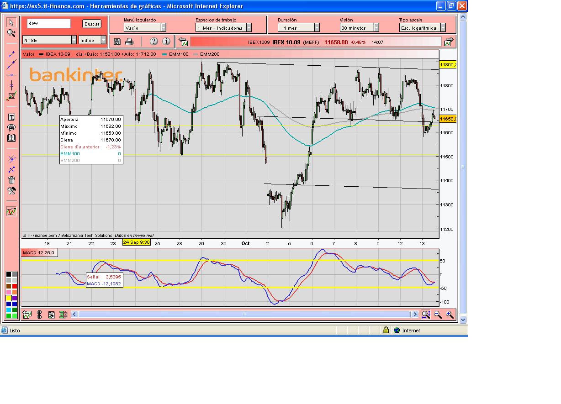
Task: Click the save diskette icon
Action: pyautogui.click(x=117, y=42)
